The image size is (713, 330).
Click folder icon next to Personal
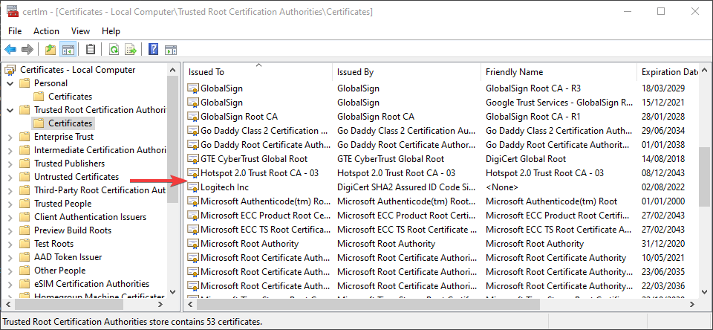(24, 82)
